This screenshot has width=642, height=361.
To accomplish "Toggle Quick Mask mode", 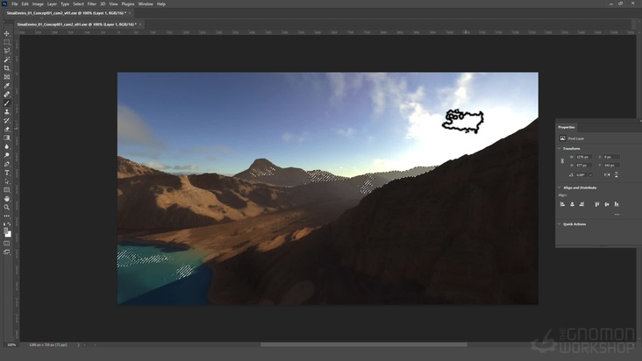I will pos(7,243).
